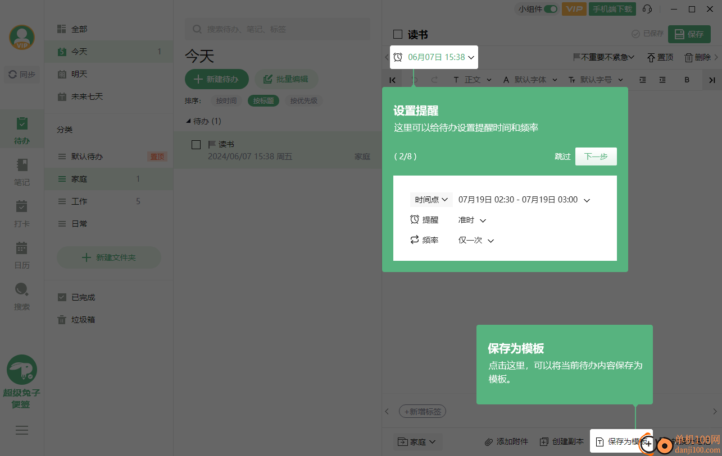The width and height of the screenshot is (722, 456).
Task: Open the 日常 category
Action: pos(109,224)
